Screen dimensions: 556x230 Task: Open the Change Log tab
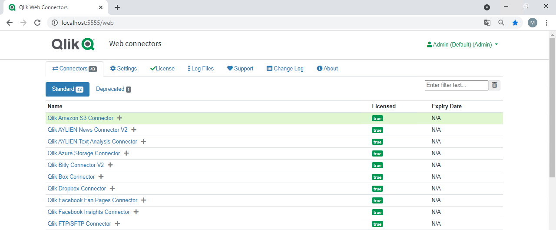tap(285, 69)
